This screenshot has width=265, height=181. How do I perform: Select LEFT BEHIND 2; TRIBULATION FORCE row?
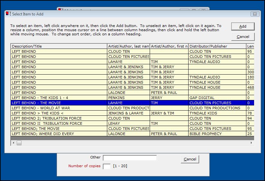pos(132,118)
